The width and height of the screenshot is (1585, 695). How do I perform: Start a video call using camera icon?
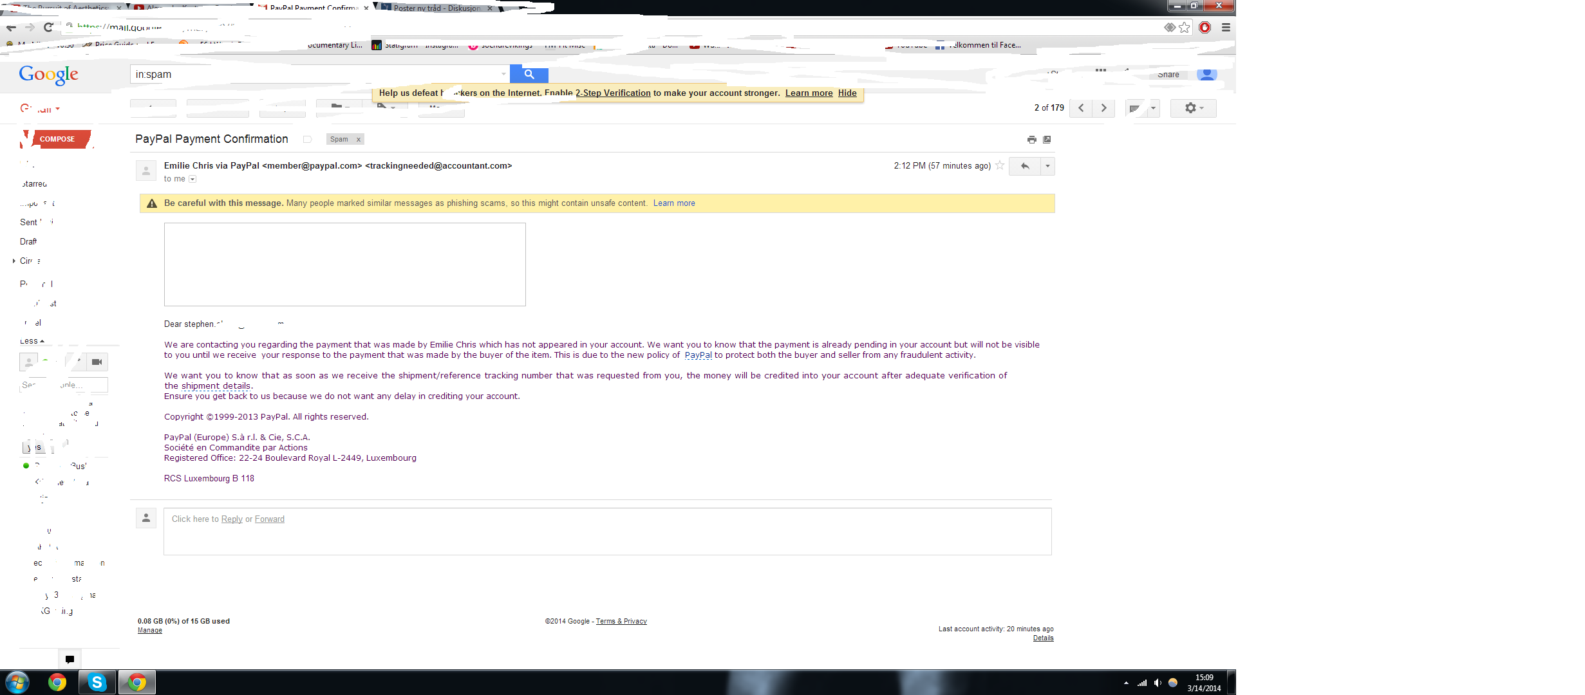[x=97, y=362]
